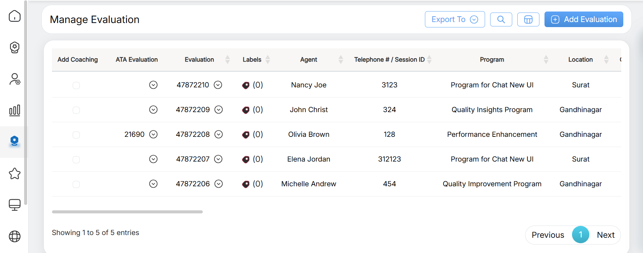
Task: Open ATA Evaluation dropdown next to 21690
Action: [x=154, y=134]
